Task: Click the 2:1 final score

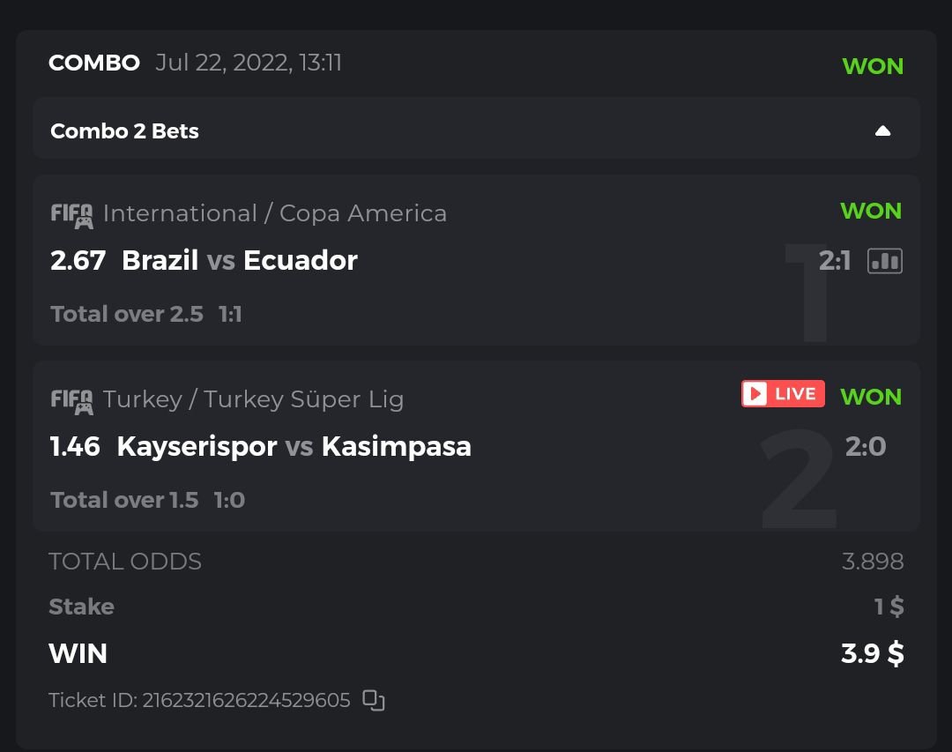Action: (835, 261)
